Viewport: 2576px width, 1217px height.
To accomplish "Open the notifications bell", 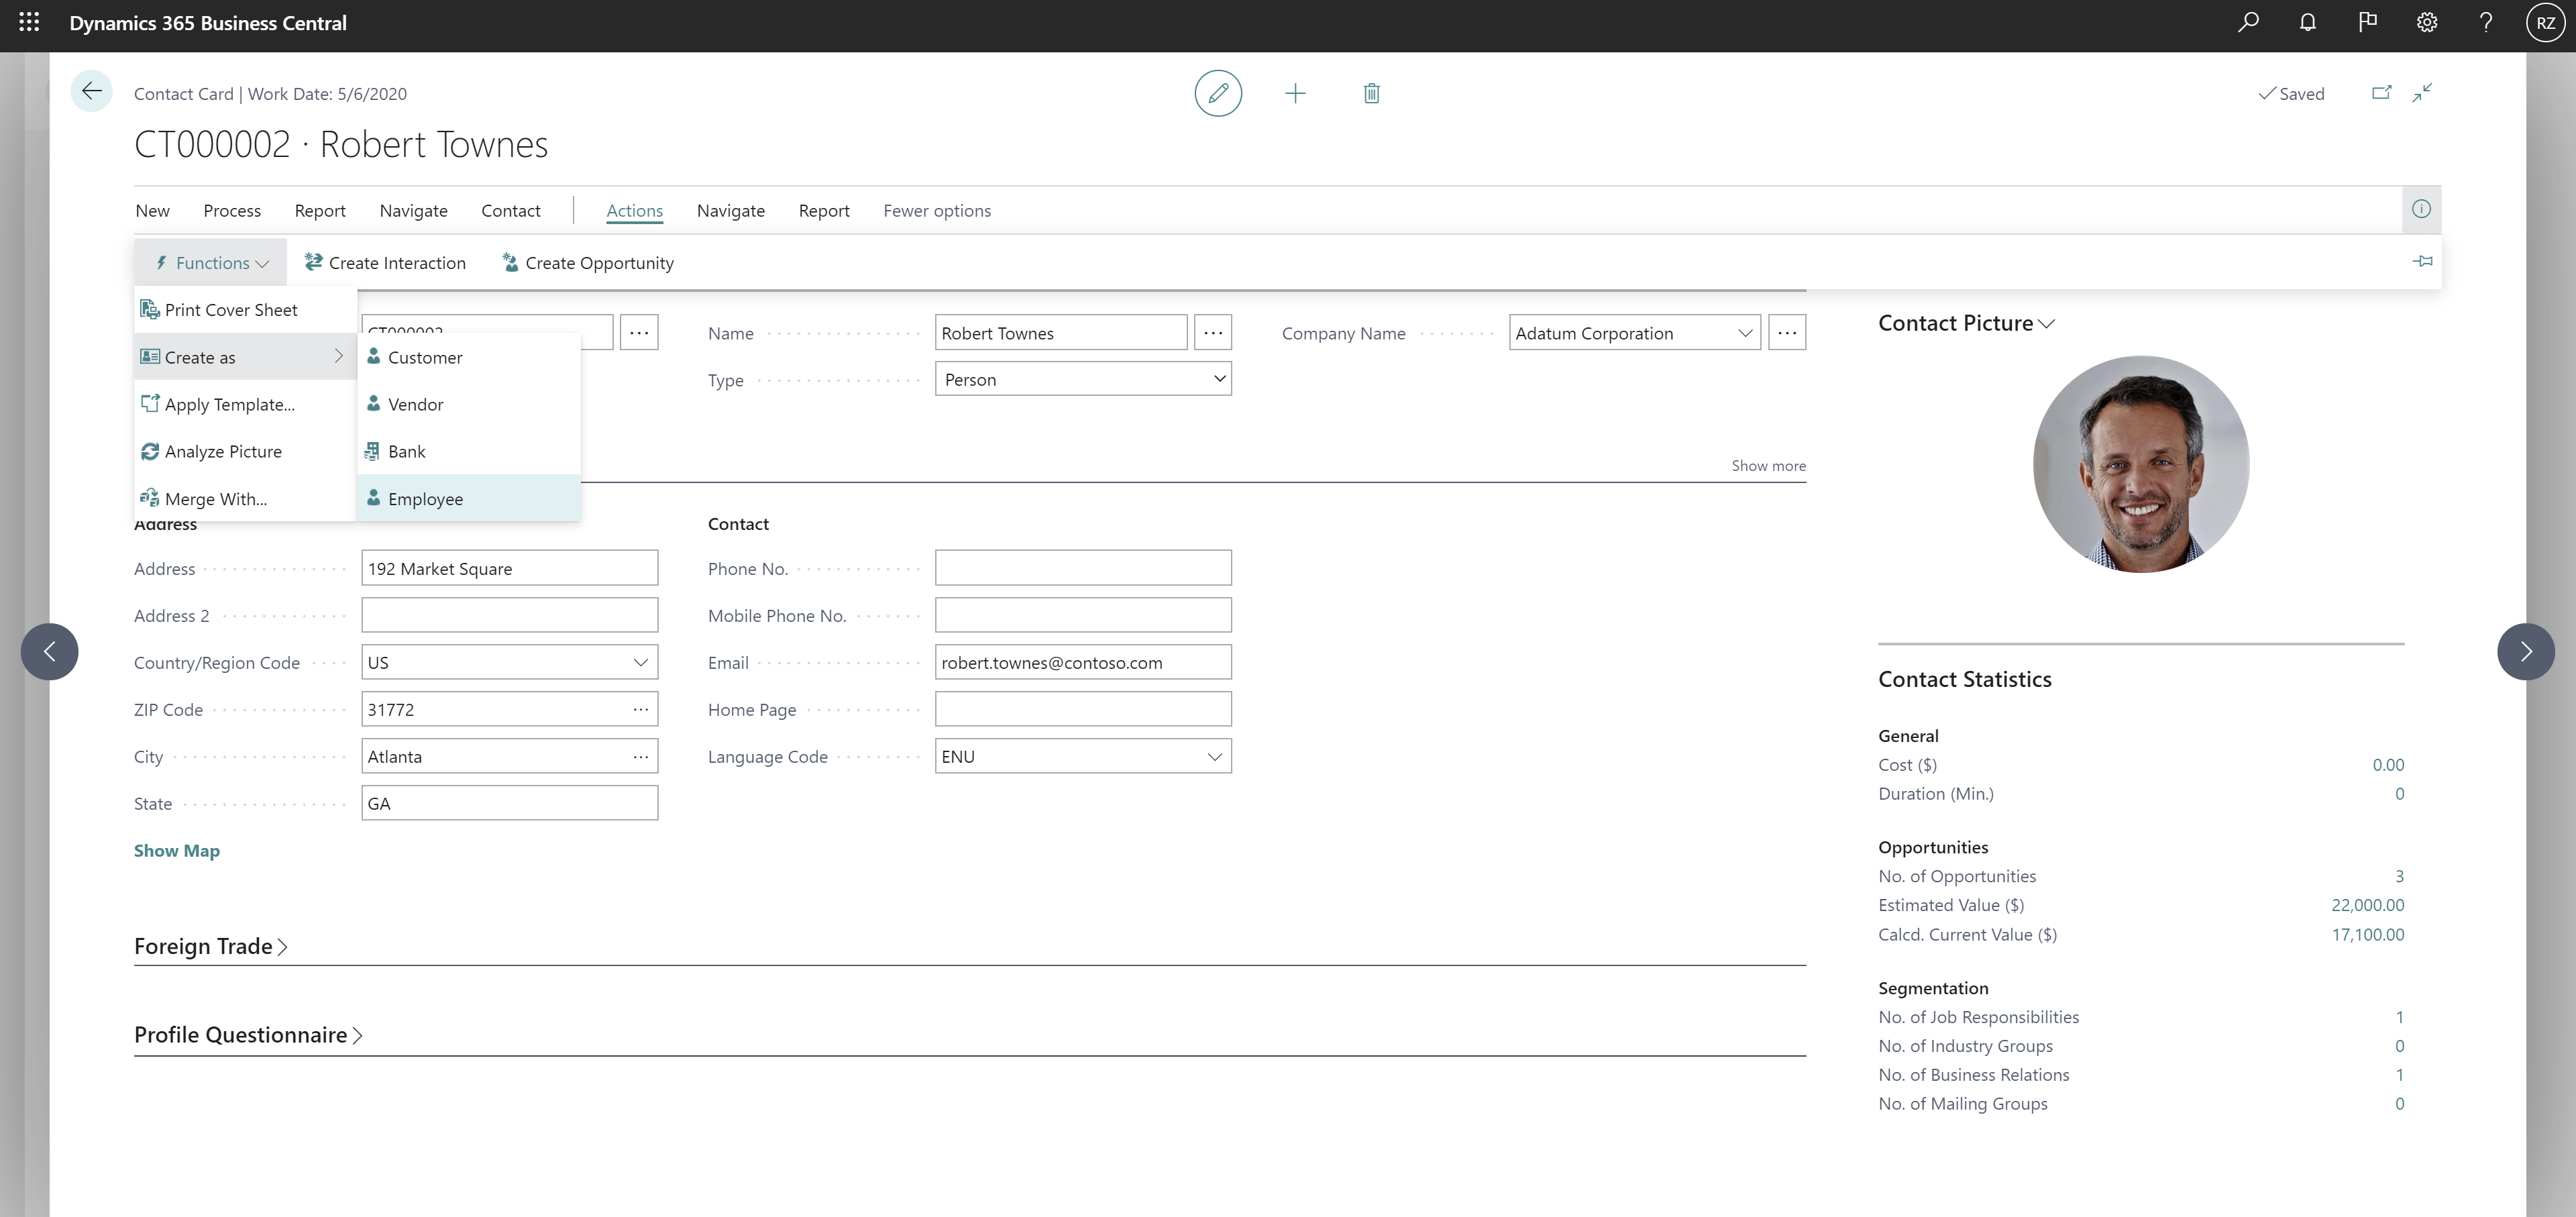I will point(2308,22).
